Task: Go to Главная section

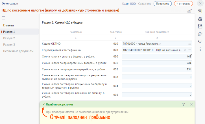Action: click(x=8, y=25)
